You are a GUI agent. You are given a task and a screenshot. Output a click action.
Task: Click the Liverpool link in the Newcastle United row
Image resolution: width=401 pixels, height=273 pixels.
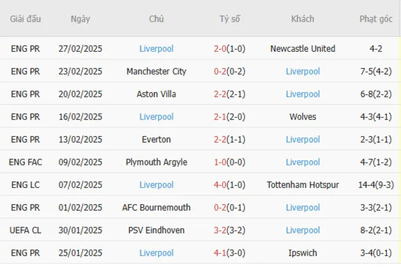(x=156, y=49)
